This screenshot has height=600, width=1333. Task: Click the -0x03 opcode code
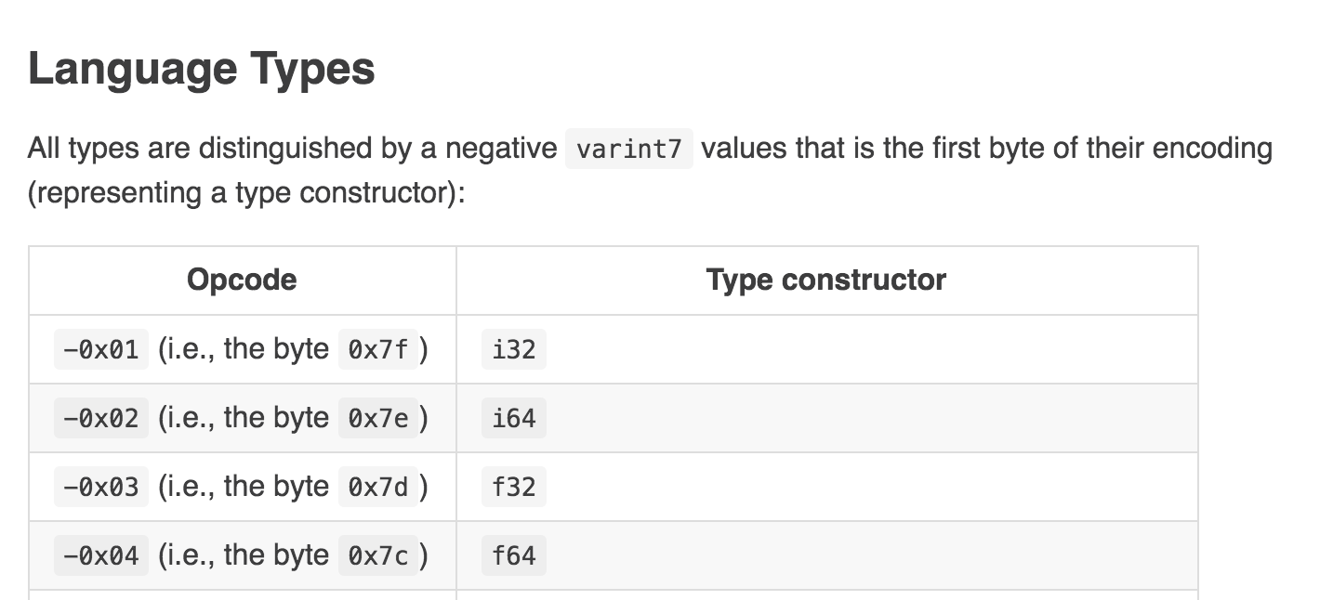point(101,487)
